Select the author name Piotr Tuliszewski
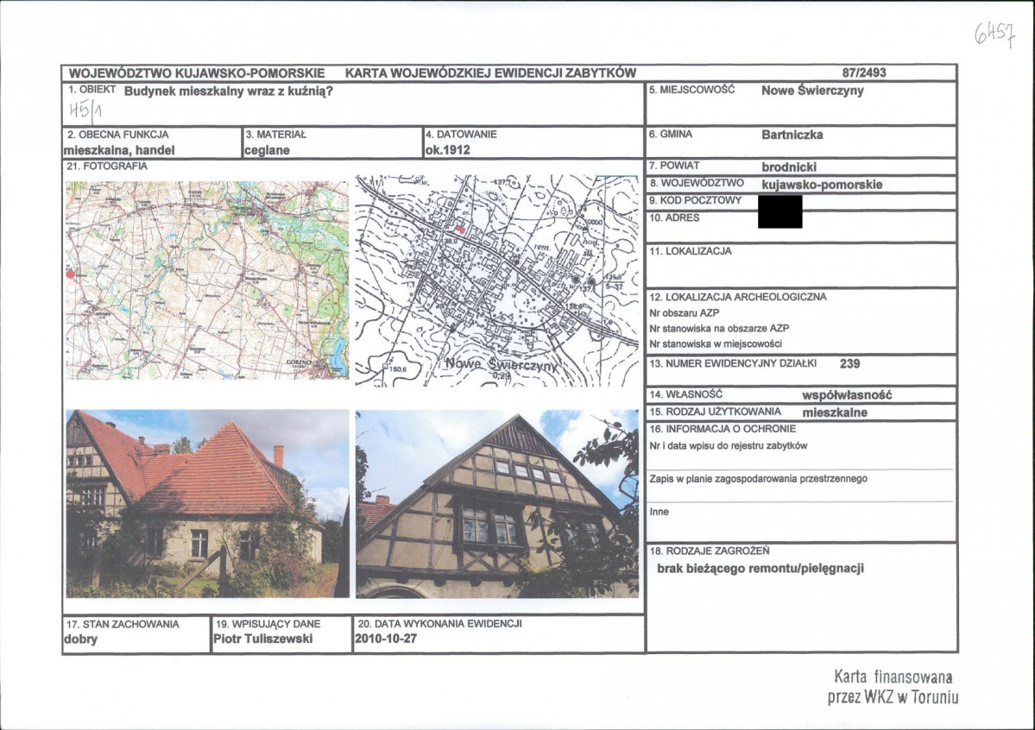Image resolution: width=1035 pixels, height=730 pixels. pyautogui.click(x=262, y=639)
